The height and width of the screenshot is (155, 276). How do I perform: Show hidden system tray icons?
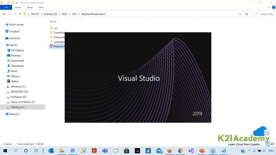click(249, 151)
